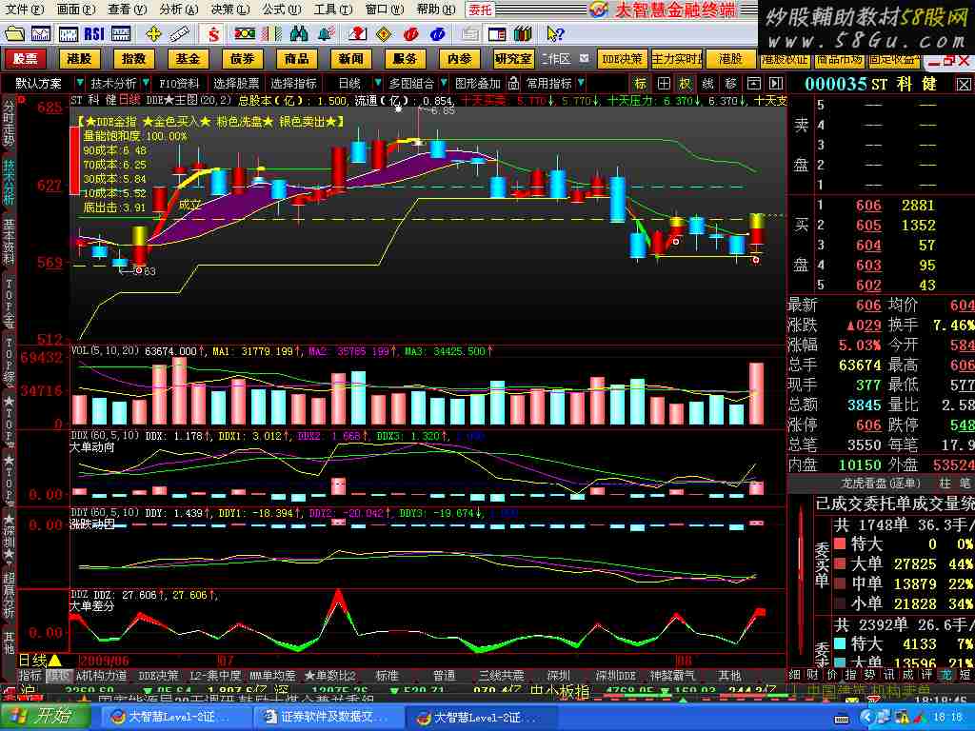This screenshot has width=975, height=731.
Task: Click the padlock icon beside 图形叠加
Action: pos(513,83)
